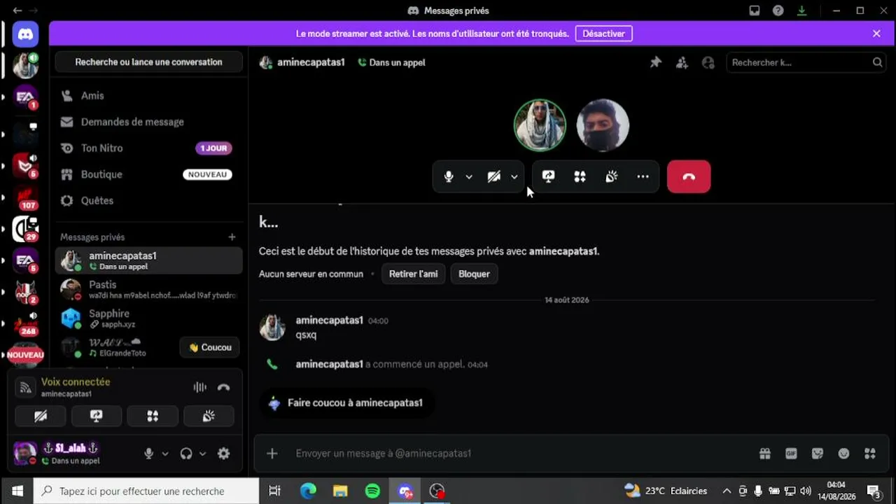
Task: Expand output device options beside headphones
Action: coord(202,454)
